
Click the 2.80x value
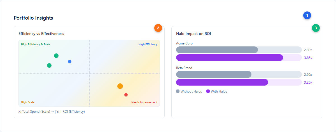tap(308, 50)
